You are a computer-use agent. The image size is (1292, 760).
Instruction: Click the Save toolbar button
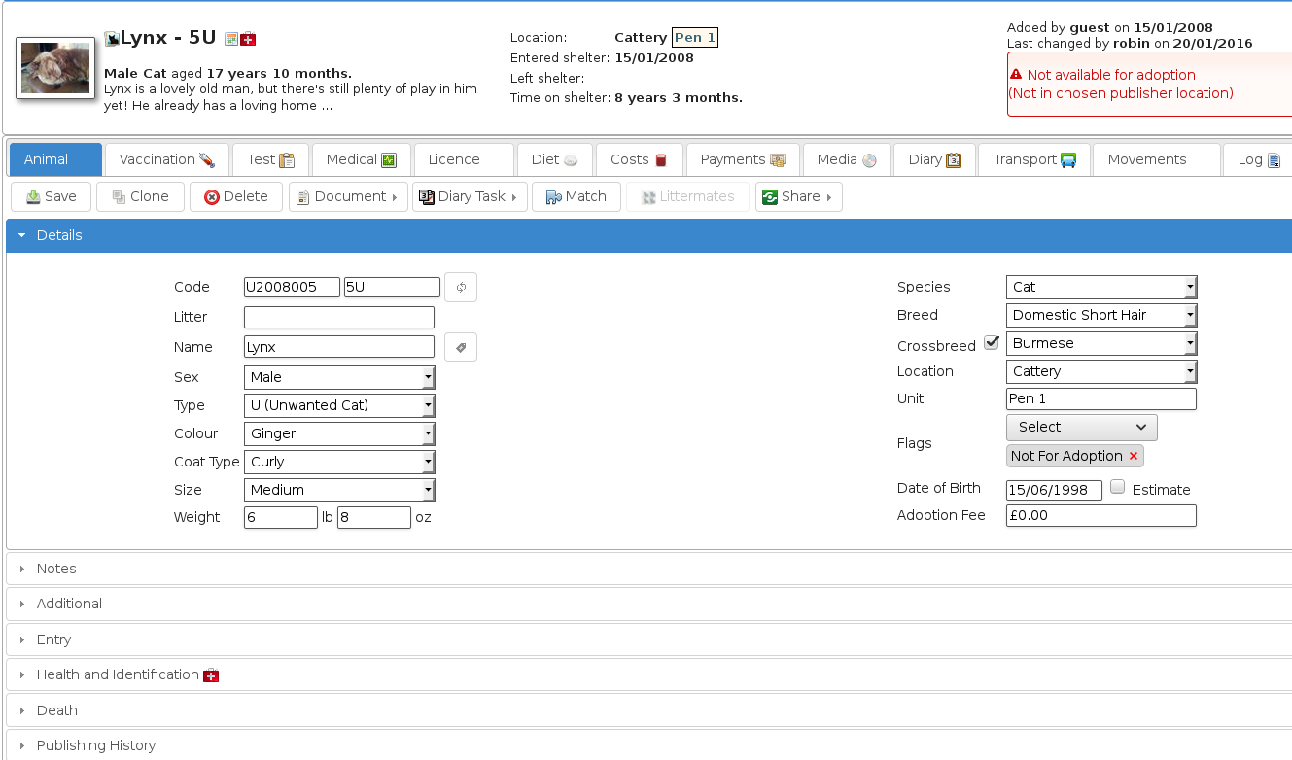point(51,196)
